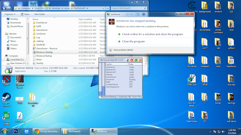Select the JoinServer folder in the file list
The image size is (241, 135).
pos(39,34)
